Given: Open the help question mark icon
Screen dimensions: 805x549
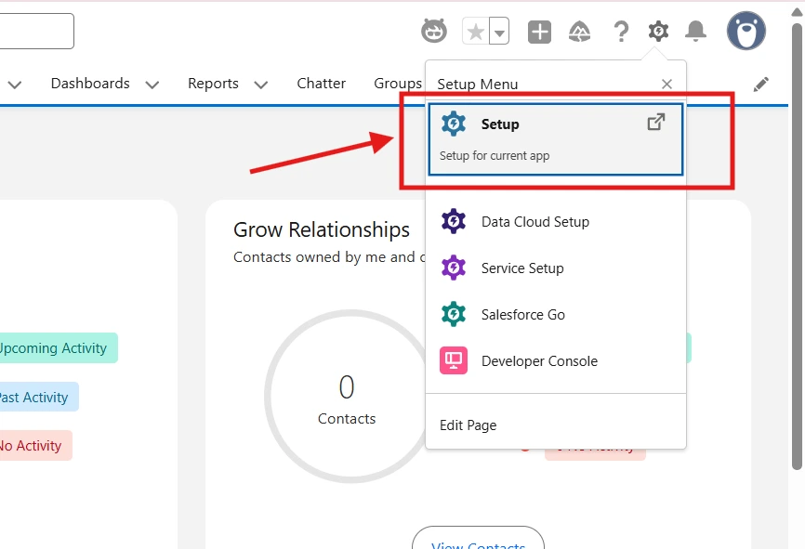Looking at the screenshot, I should pyautogui.click(x=621, y=32).
